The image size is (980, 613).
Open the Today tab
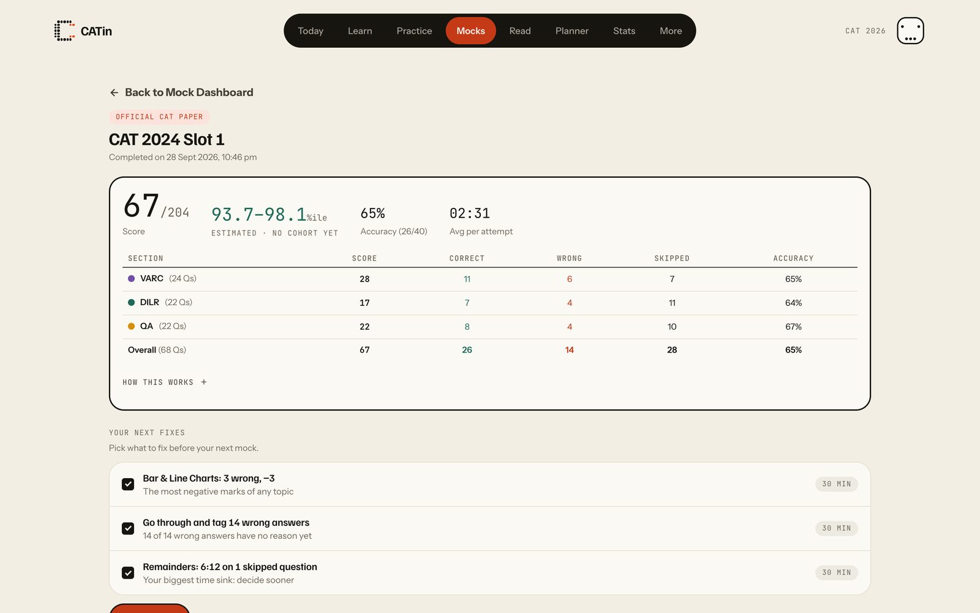click(311, 31)
